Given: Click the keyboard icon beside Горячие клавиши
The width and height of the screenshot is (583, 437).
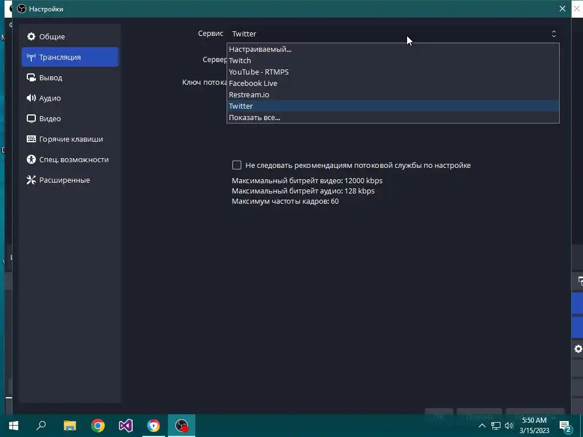Looking at the screenshot, I should 31,139.
